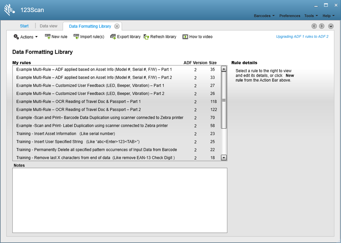Image resolution: width=341 pixels, height=243 pixels.
Task: Switch to the Data view tab
Action: tap(49, 26)
